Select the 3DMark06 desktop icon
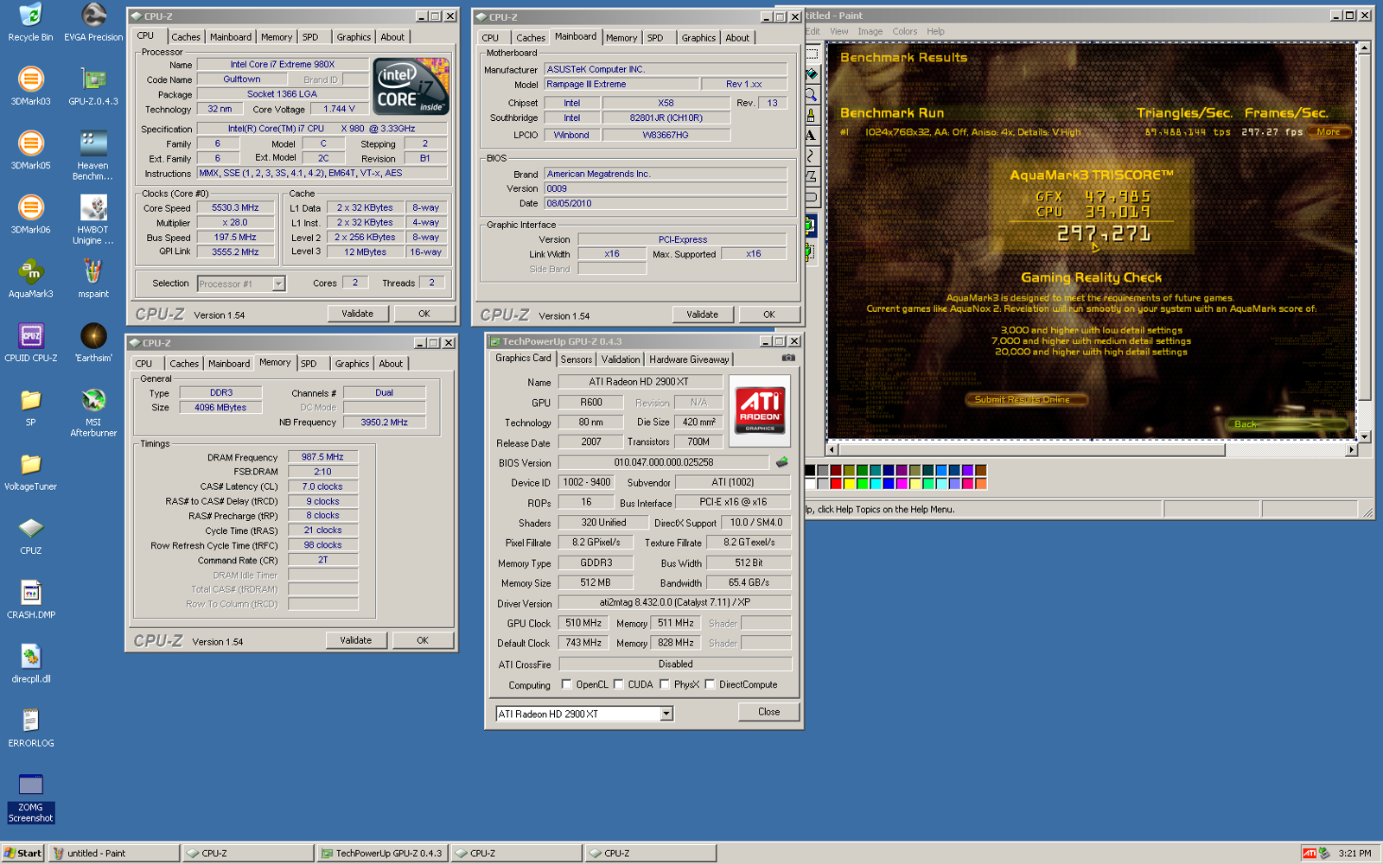 tap(30, 214)
